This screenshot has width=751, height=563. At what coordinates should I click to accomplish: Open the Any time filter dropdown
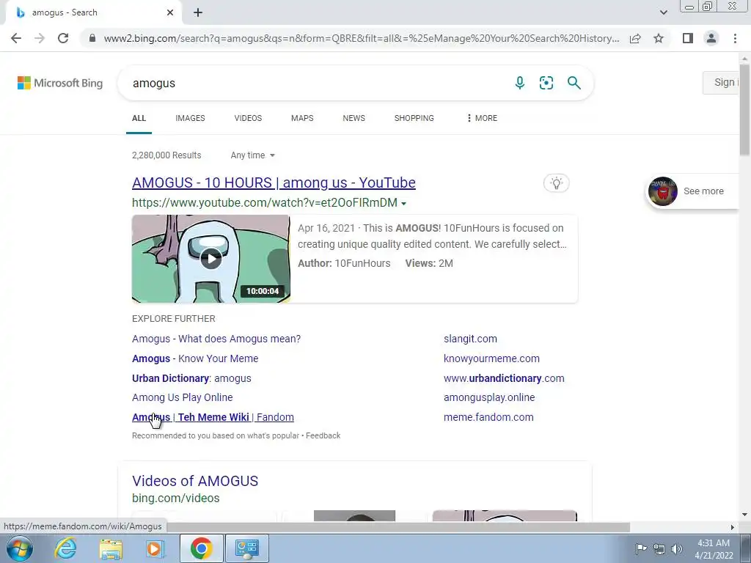pyautogui.click(x=253, y=155)
